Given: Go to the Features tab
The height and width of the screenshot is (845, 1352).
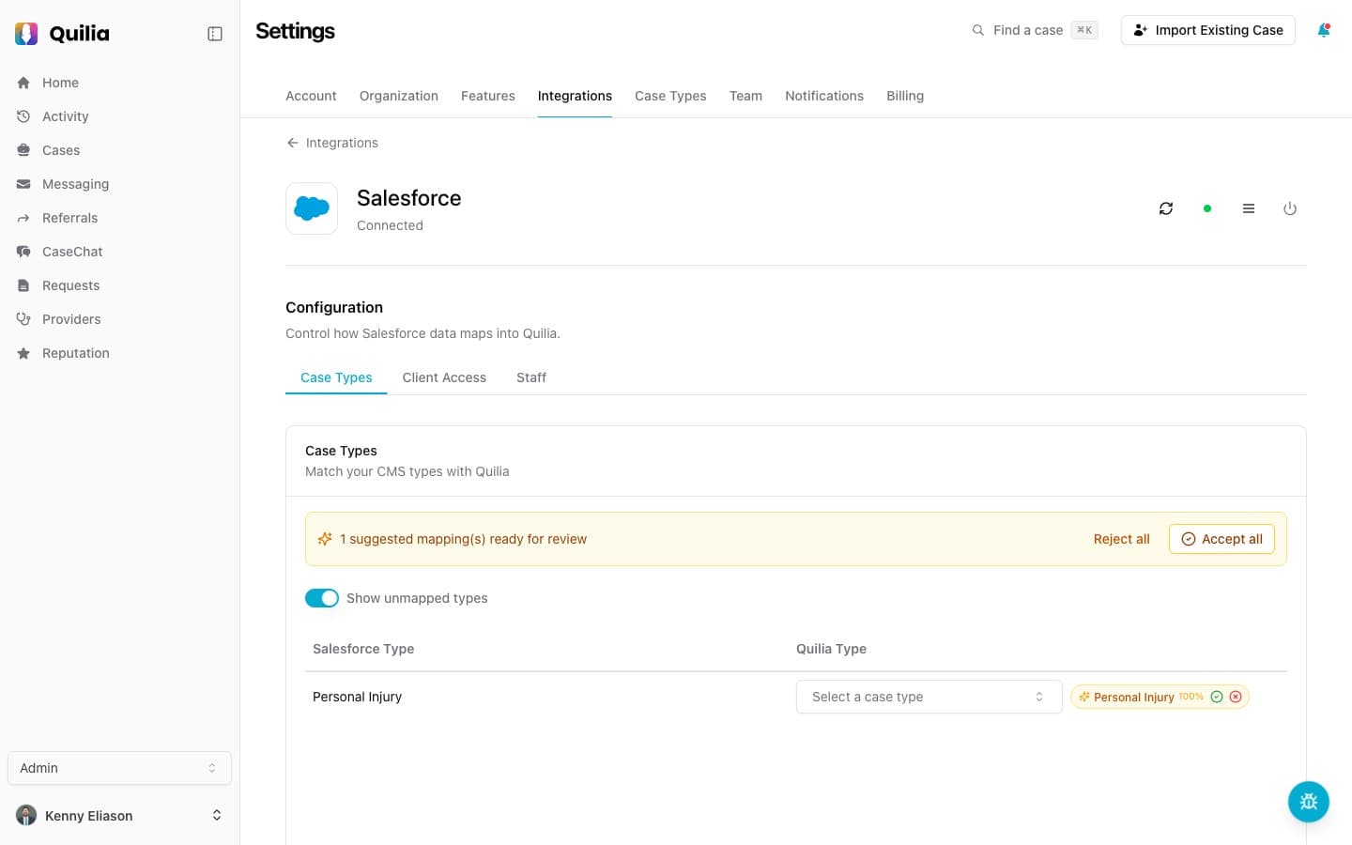Looking at the screenshot, I should pos(488,96).
